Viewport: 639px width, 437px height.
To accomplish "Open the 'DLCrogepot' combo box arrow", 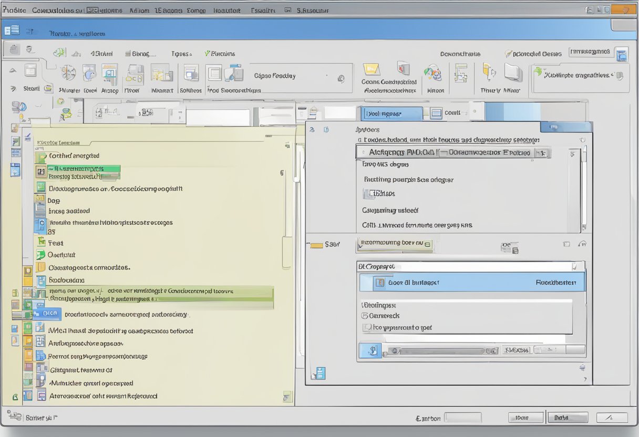I will click(573, 266).
